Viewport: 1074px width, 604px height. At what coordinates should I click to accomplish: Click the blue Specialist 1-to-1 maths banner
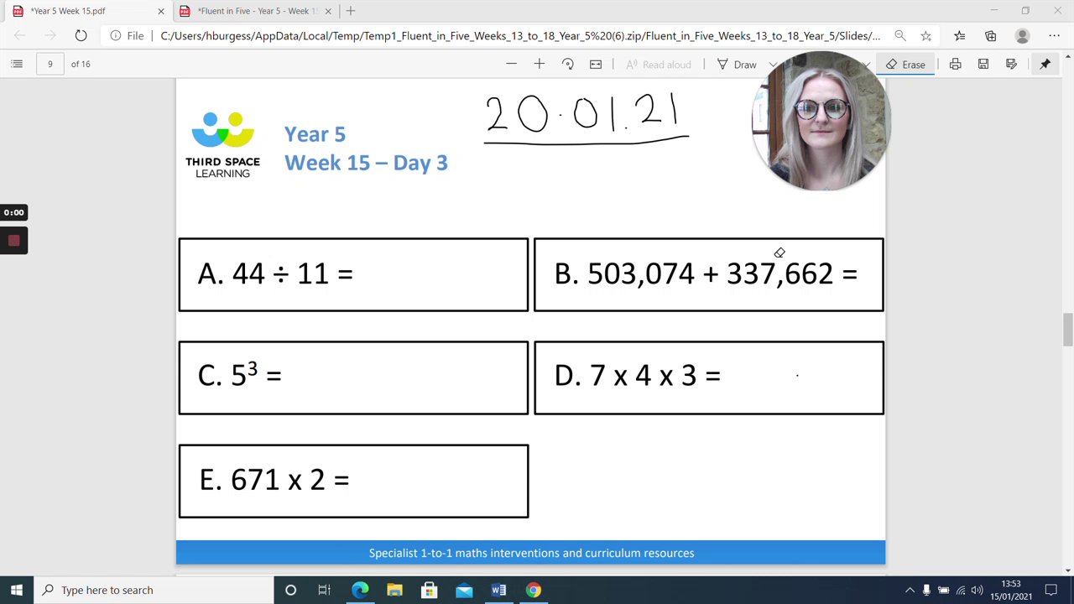530,553
